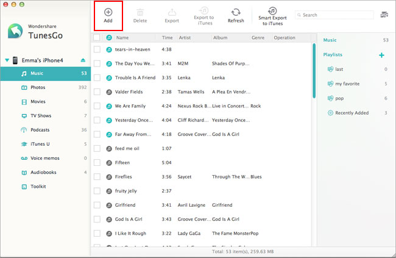This screenshot has height=258, width=396.
Task: Open the Music category in sidebar
Action: (46, 74)
